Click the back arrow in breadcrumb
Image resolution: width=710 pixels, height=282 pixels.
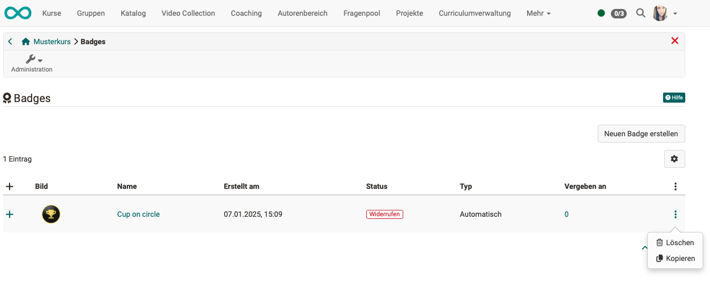point(10,42)
